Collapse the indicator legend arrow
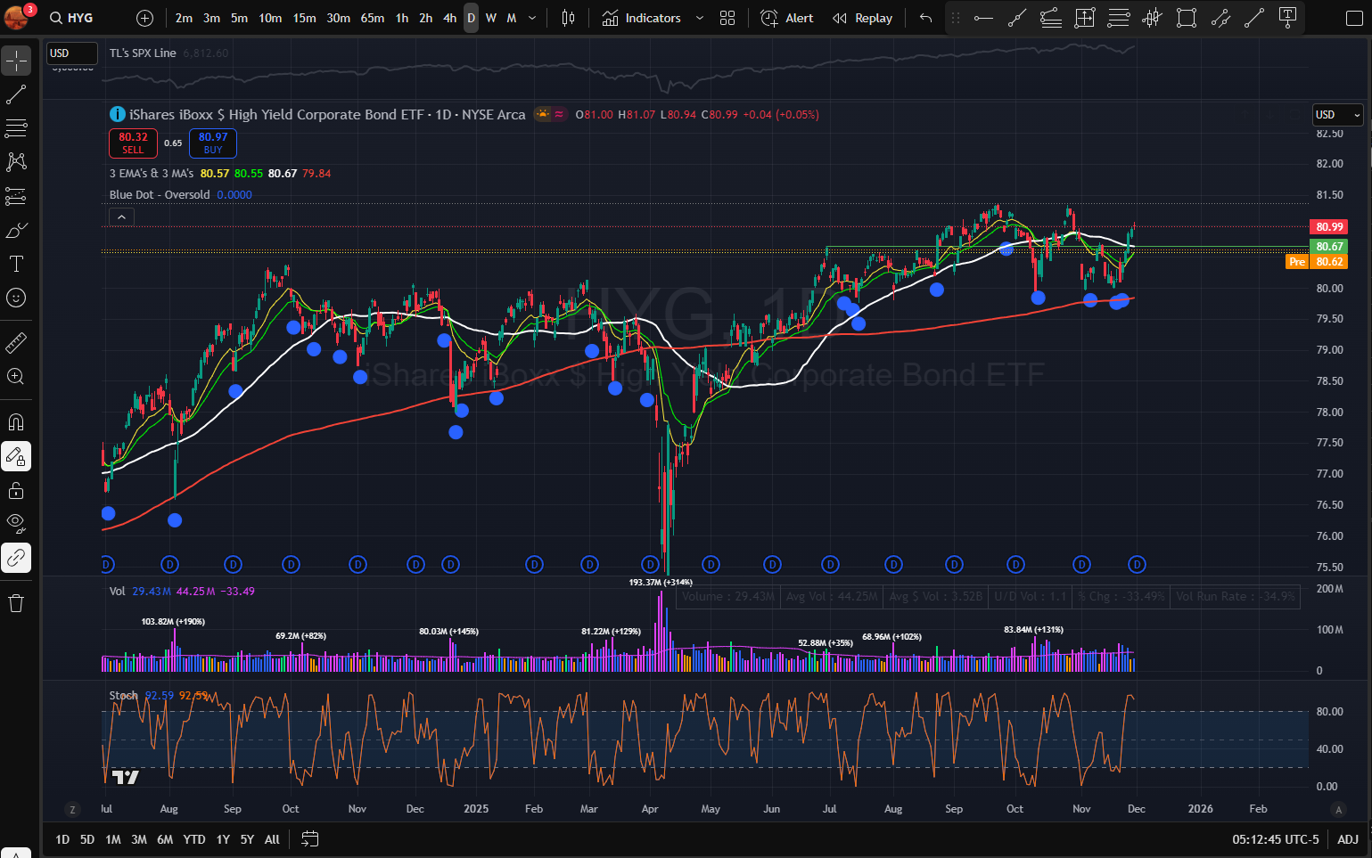 tap(121, 217)
